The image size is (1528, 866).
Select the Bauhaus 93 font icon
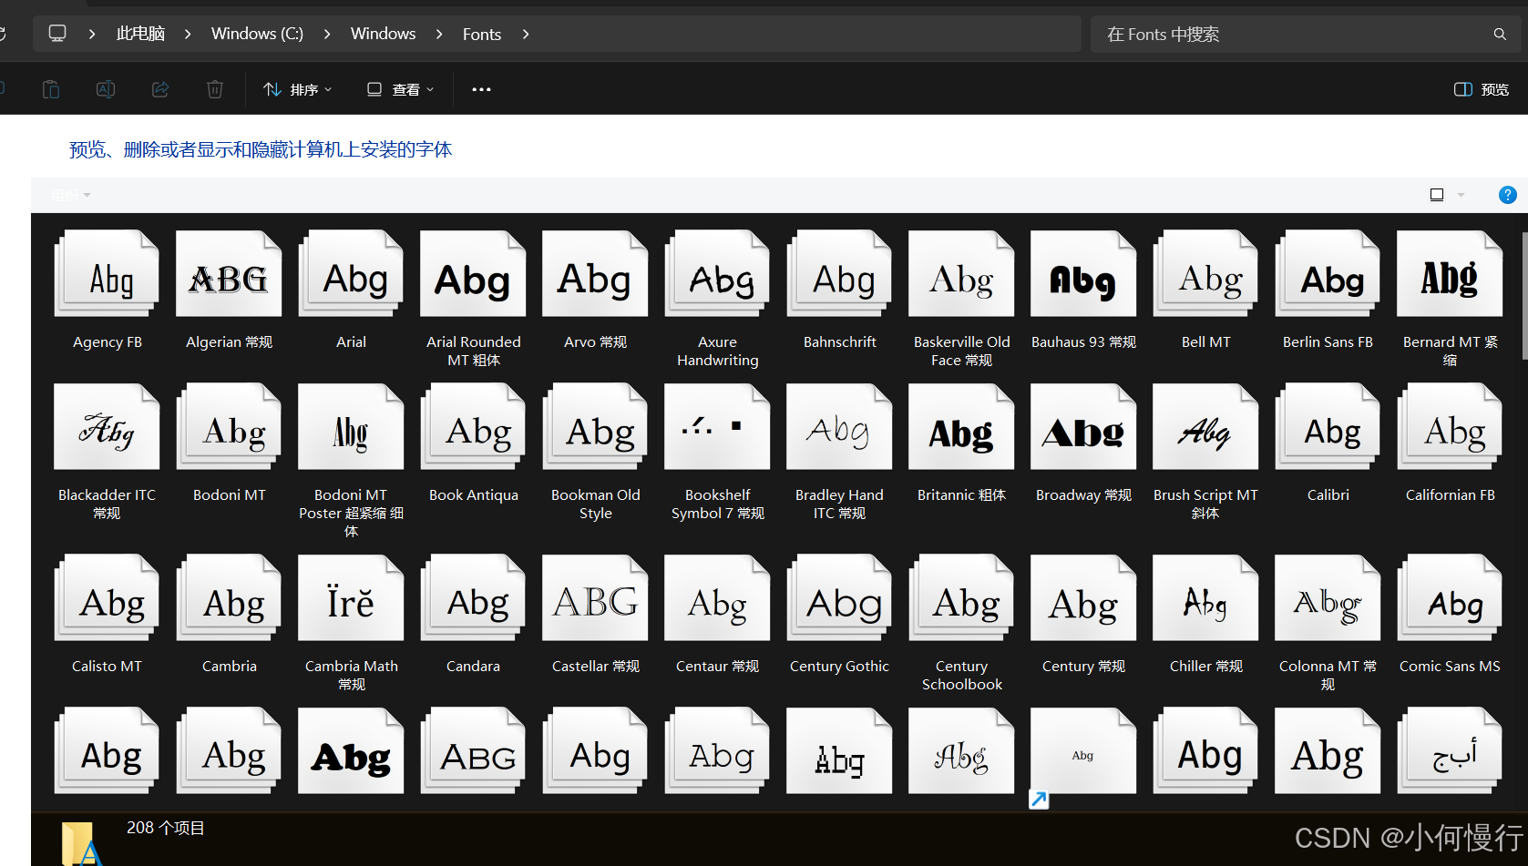tap(1083, 273)
